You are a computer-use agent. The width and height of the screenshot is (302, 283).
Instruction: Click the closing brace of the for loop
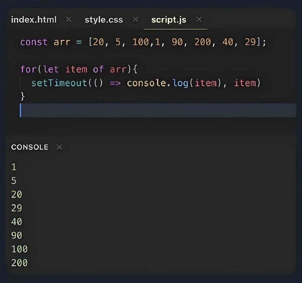click(x=22, y=96)
